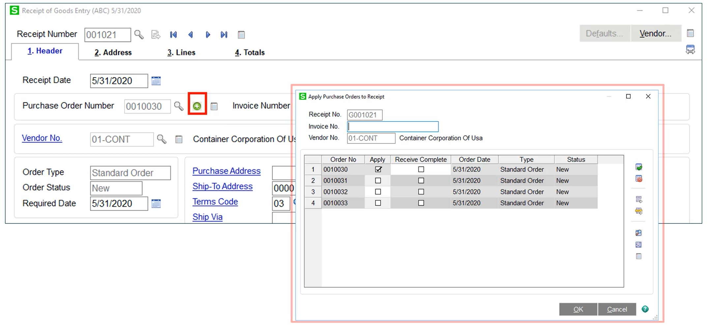Viewport: 708px width, 325px height.
Task: Open the Required Date calendar icon
Action: pyautogui.click(x=157, y=203)
